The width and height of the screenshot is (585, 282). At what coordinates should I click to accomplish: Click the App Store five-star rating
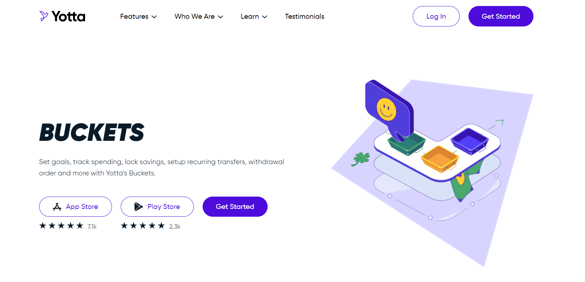pyautogui.click(x=61, y=226)
